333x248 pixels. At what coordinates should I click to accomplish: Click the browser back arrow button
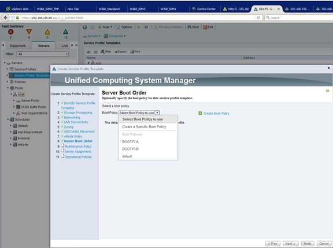pyautogui.click(x=6, y=17)
